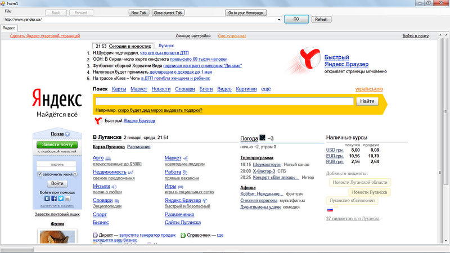
Task: Click the GO button
Action: 296,19
